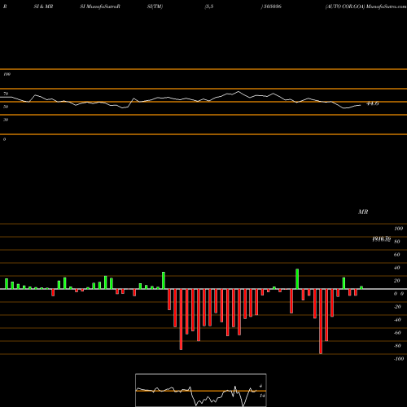Viewport: 407px width, 407px height.
Task: Click the 14 label in the mini chart
Action: point(262,396)
